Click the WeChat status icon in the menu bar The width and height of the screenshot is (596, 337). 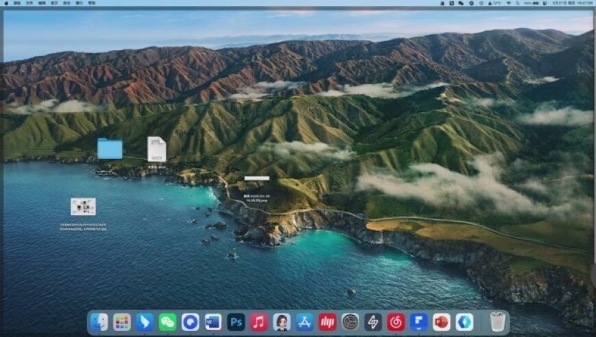pyautogui.click(x=461, y=3)
